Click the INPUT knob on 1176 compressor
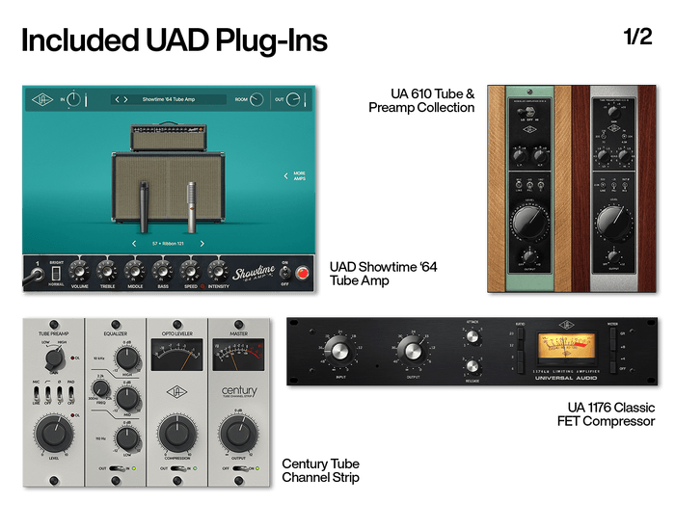Viewport: 675px width, 530px height. pyautogui.click(x=338, y=351)
